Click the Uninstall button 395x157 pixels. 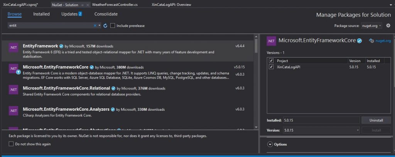click(376, 120)
